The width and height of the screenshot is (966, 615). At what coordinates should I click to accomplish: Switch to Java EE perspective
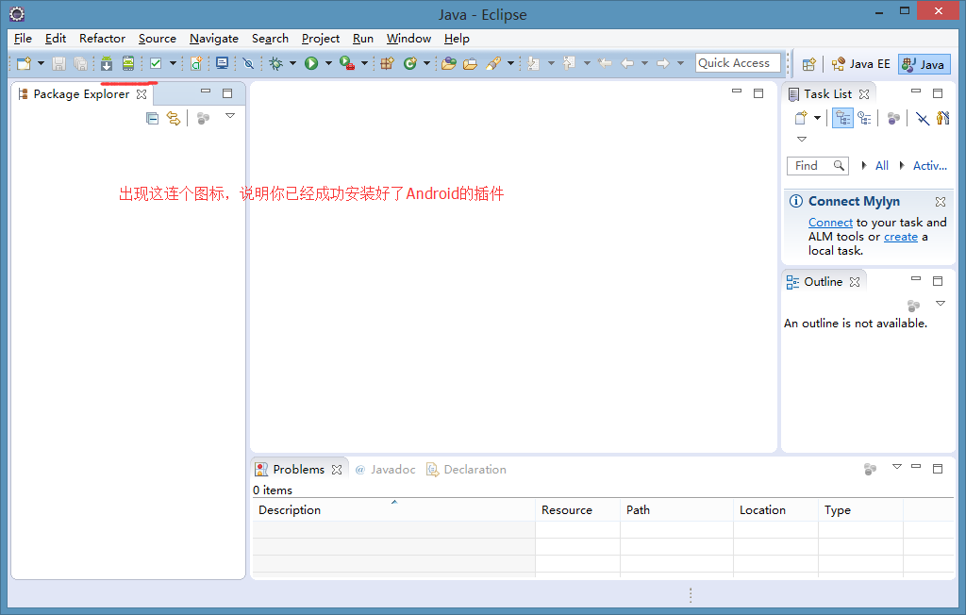click(x=860, y=64)
